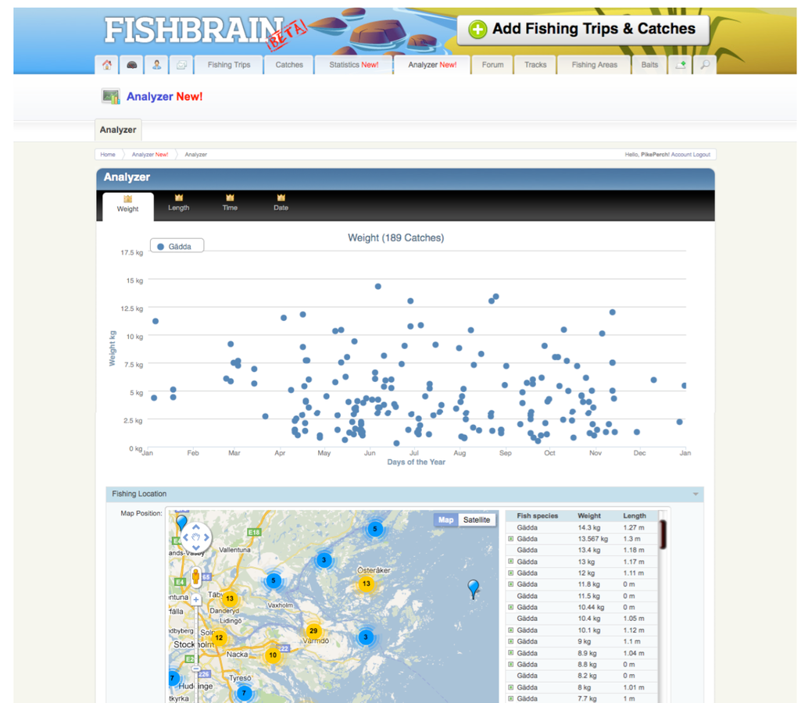
Task: Pan the map left with the arrow
Action: (185, 537)
